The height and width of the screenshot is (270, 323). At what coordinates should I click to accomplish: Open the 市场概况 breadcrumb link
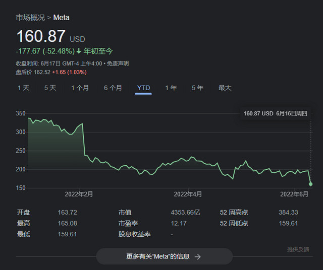tap(30, 18)
